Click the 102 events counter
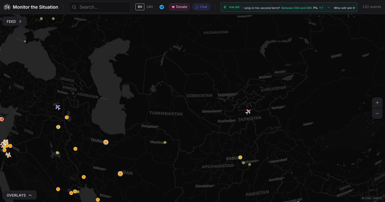Image resolution: width=385 pixels, height=202 pixels. coord(372,7)
